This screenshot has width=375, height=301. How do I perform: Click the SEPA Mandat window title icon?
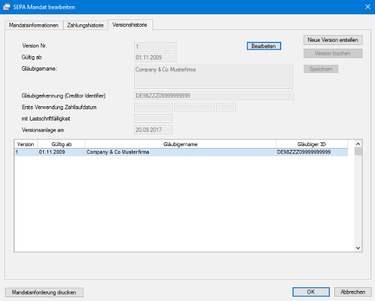click(7, 7)
